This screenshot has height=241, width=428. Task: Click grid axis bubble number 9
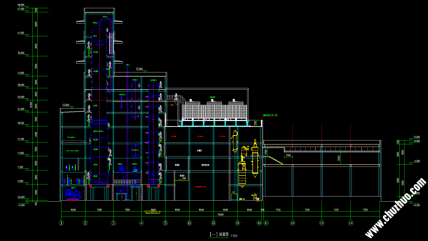tap(238, 223)
